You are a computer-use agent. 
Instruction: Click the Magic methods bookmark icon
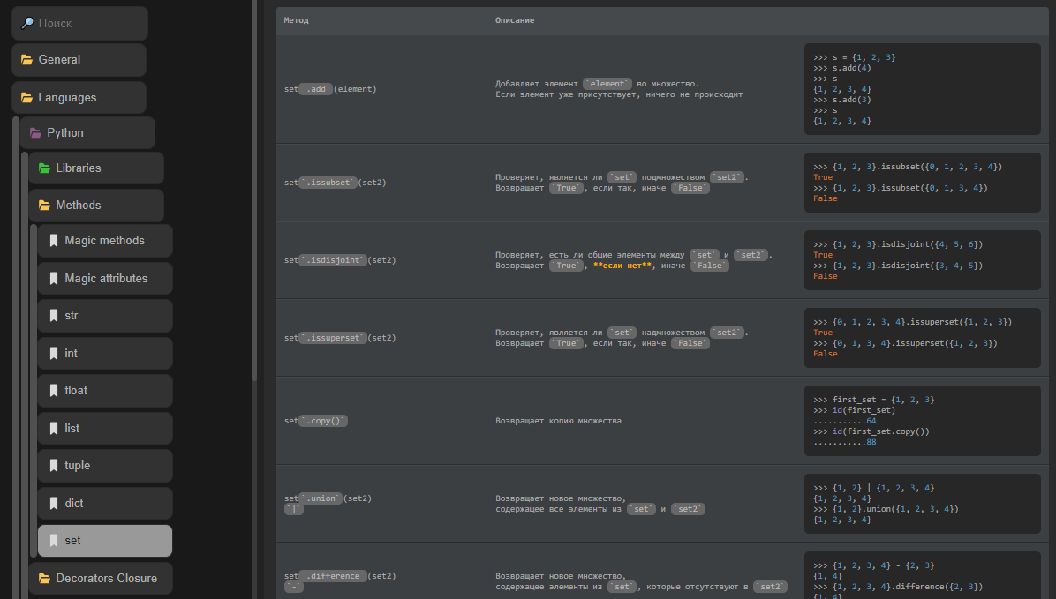(x=54, y=241)
